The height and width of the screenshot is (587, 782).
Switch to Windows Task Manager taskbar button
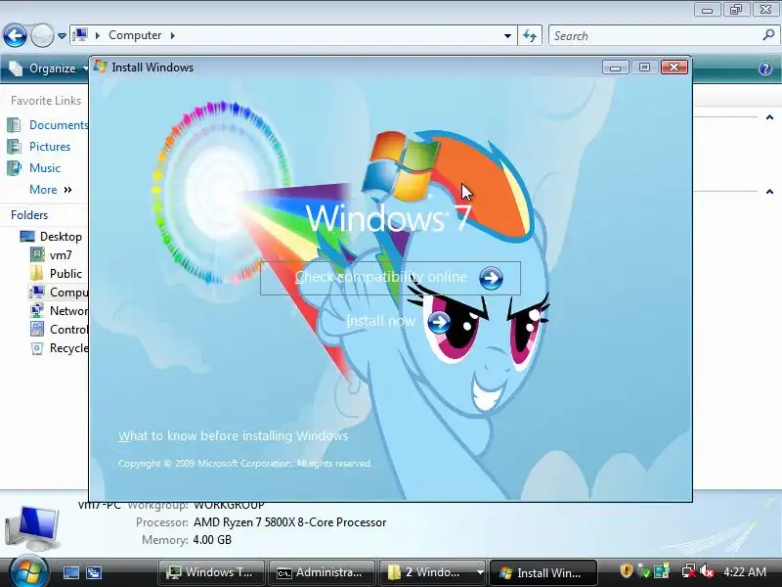(x=211, y=572)
